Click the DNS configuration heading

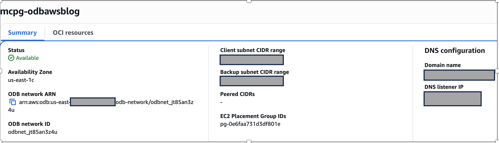pos(455,51)
